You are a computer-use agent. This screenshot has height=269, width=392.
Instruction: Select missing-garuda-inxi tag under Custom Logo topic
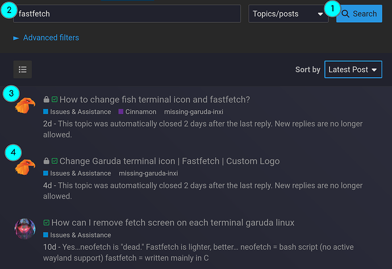(x=148, y=173)
